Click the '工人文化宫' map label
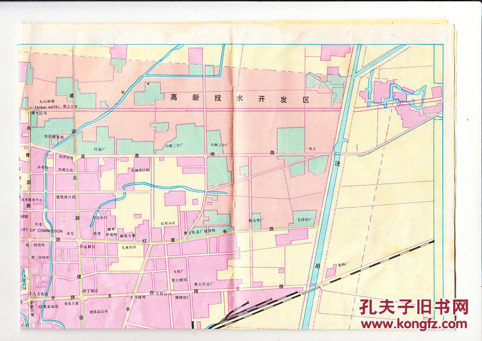 38,294
